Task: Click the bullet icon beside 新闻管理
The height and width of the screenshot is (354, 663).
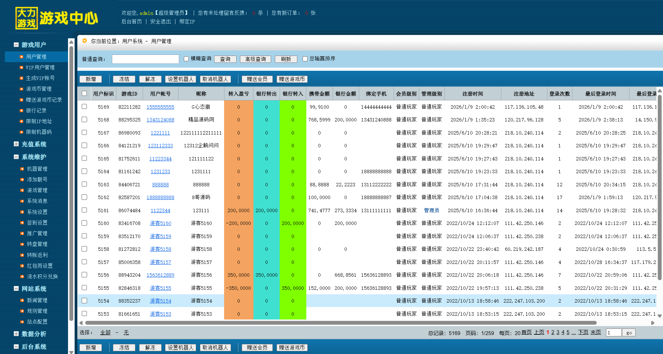Action: pyautogui.click(x=22, y=301)
